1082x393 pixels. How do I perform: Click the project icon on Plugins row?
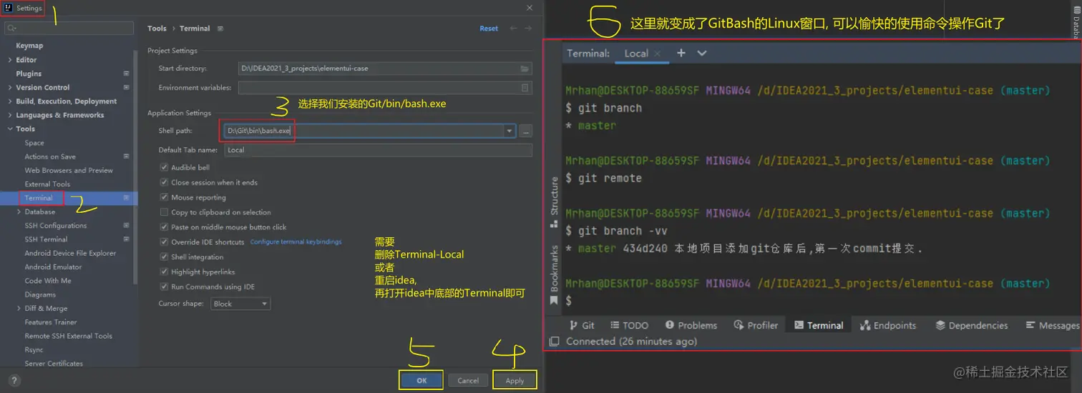pos(126,74)
